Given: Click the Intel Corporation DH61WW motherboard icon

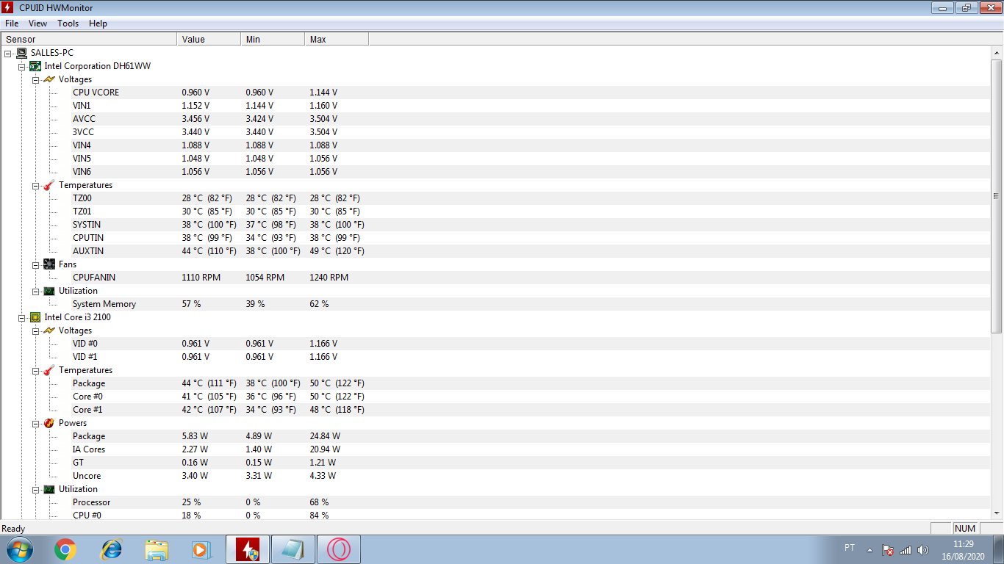Looking at the screenshot, I should [x=35, y=66].
